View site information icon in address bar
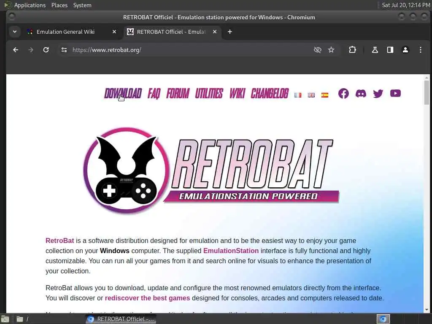 tap(64, 50)
